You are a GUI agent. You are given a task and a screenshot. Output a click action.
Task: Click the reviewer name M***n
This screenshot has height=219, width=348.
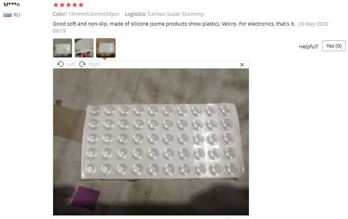[11, 4]
